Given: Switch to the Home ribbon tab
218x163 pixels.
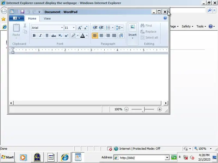Looking at the screenshot, I should point(32,18).
